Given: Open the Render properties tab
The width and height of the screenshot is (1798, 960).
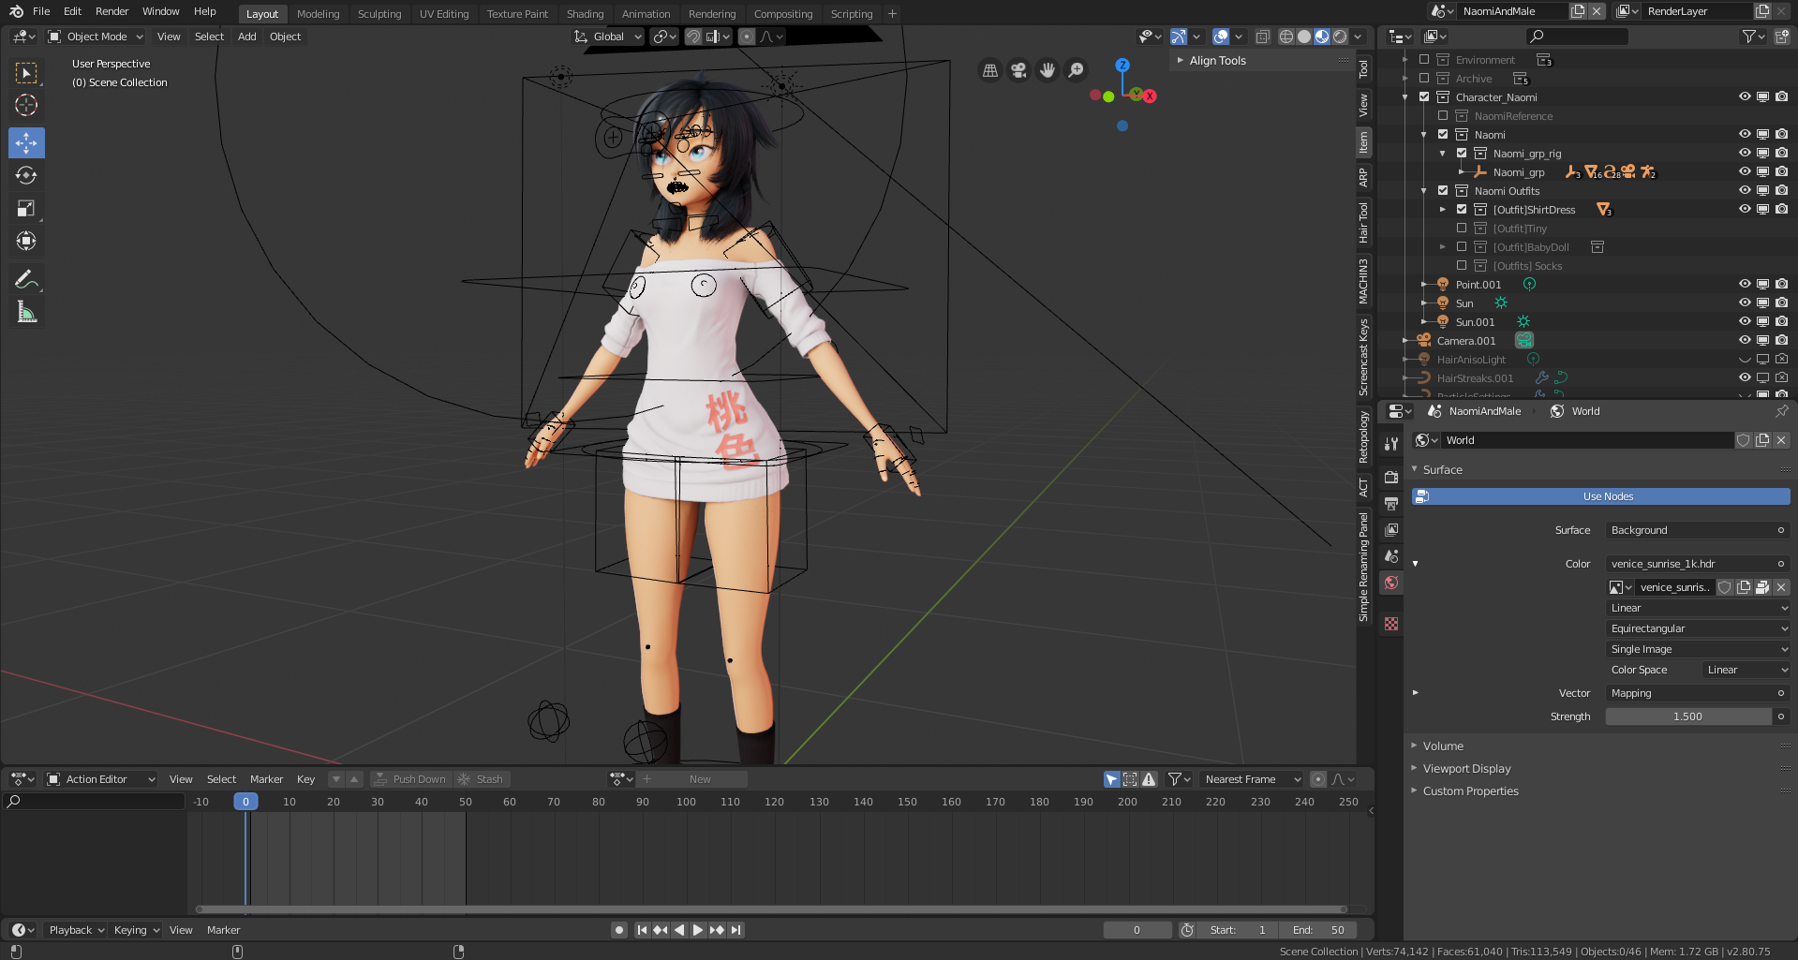Looking at the screenshot, I should (x=1391, y=478).
